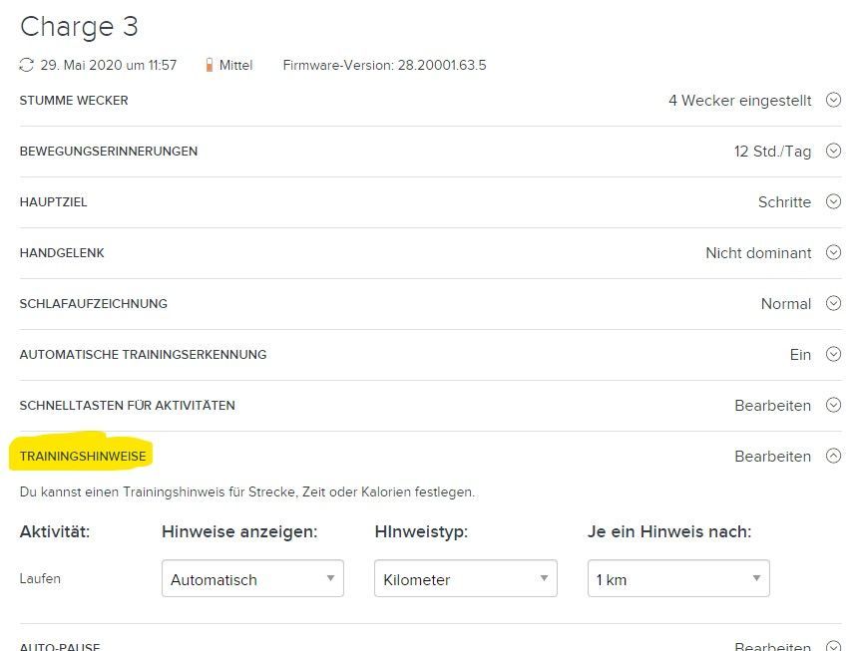Click 'Nicht dominant' value text
Viewport: 854px width, 651px height.
pyautogui.click(x=758, y=253)
